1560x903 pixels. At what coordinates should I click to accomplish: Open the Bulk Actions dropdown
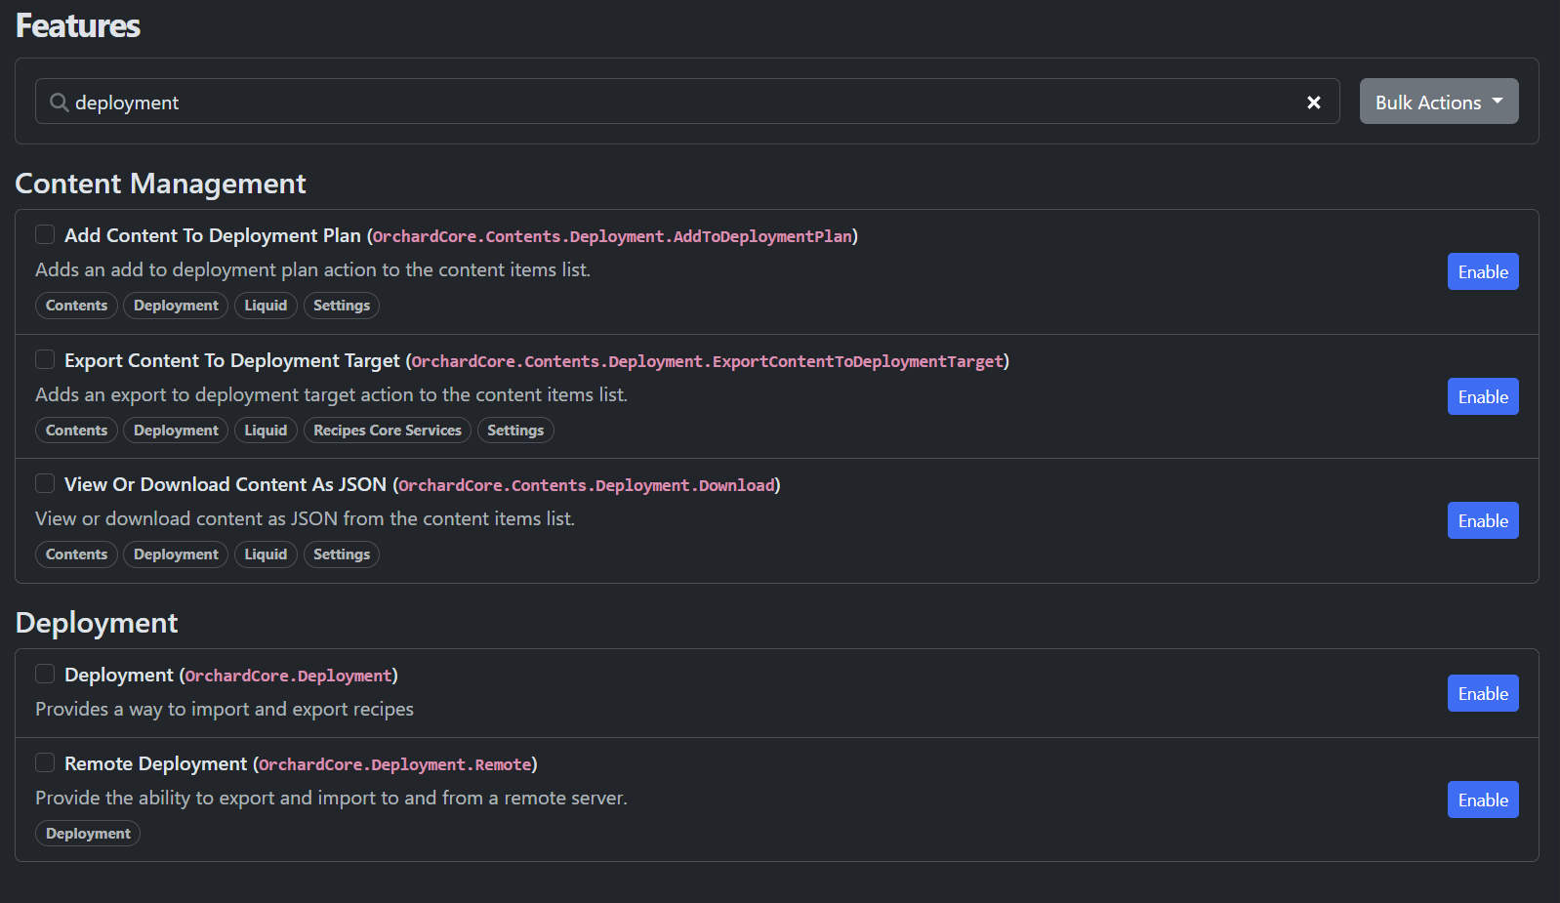click(x=1439, y=102)
